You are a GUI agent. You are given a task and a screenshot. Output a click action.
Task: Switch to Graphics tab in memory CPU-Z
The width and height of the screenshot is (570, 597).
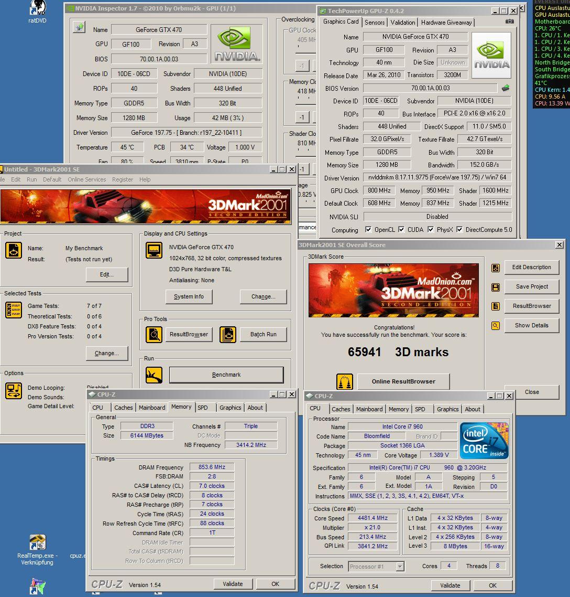pos(230,408)
